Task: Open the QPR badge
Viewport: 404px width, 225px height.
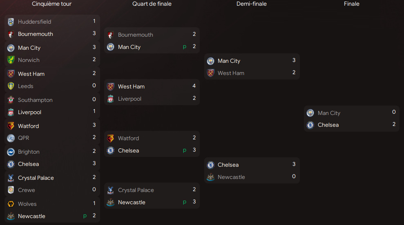Action: coord(11,138)
